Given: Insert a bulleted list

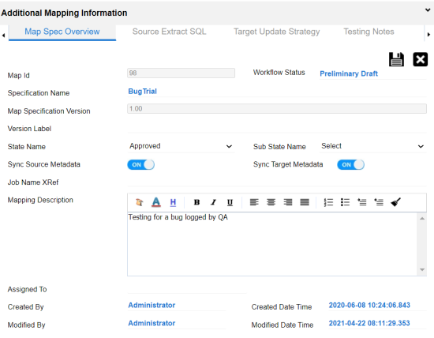Looking at the screenshot, I should [345, 202].
